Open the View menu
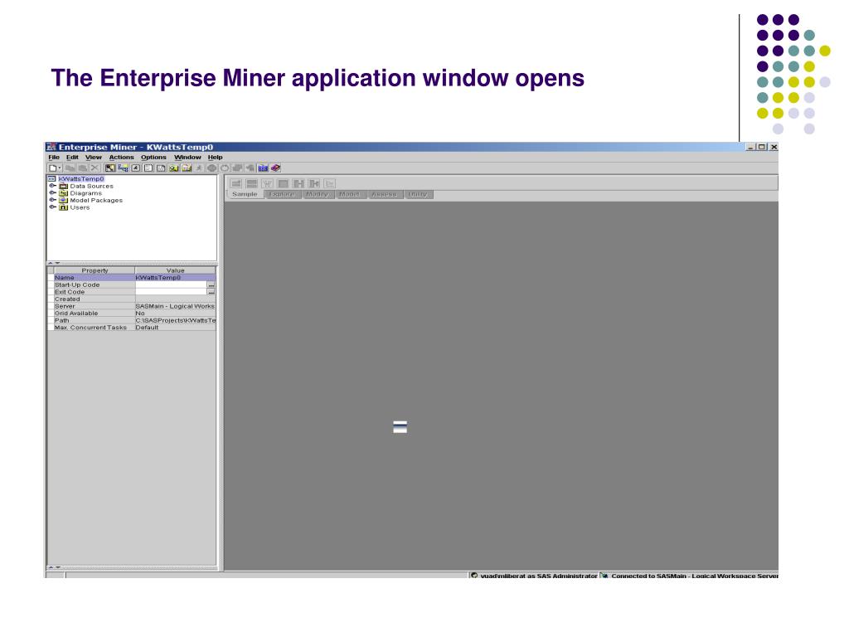Viewport: 849px width, 637px height. coord(93,157)
